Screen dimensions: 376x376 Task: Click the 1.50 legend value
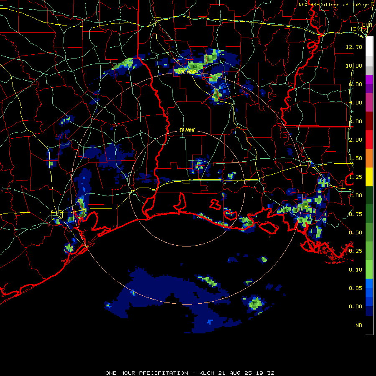[x=356, y=158]
